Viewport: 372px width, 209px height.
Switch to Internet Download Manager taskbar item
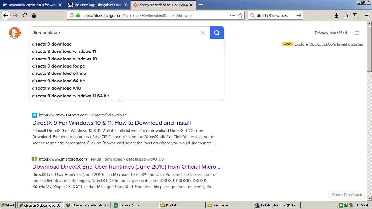point(87,205)
